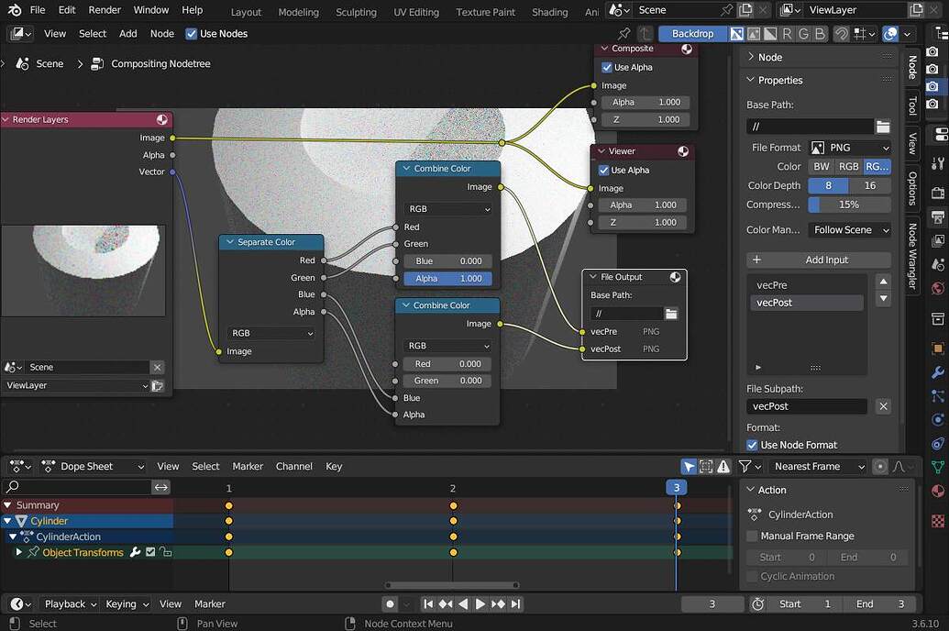The image size is (949, 631).
Task: Open ViewLayer dropdown in Render Layers node
Action: coord(76,386)
